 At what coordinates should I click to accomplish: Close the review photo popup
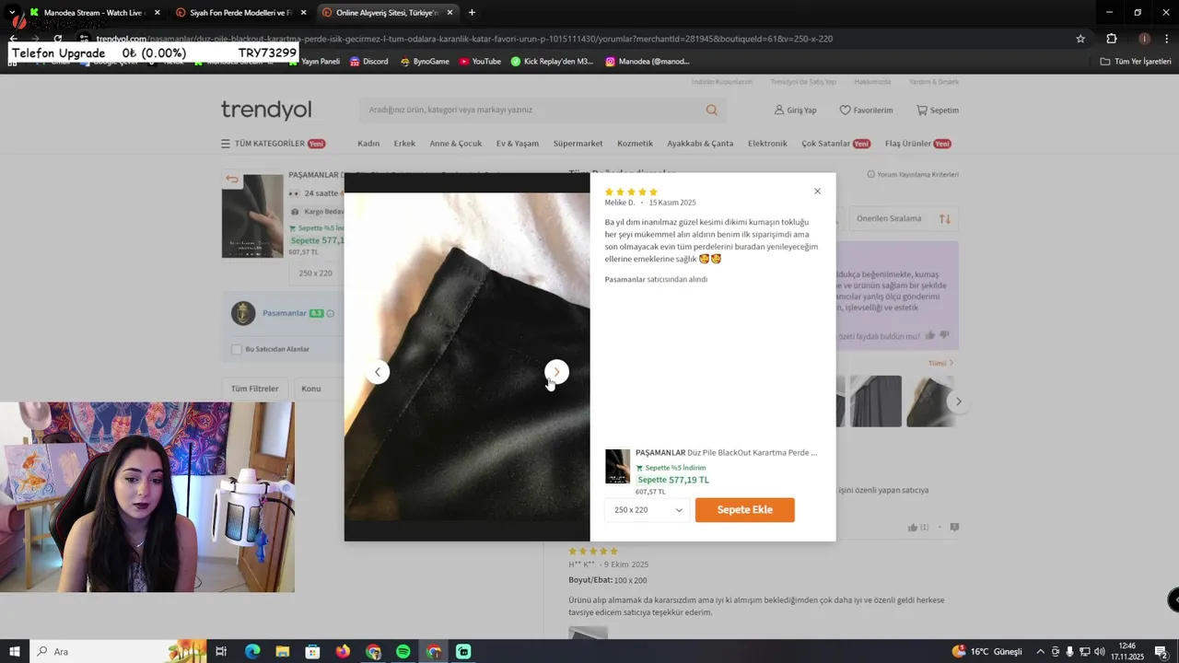tap(817, 192)
